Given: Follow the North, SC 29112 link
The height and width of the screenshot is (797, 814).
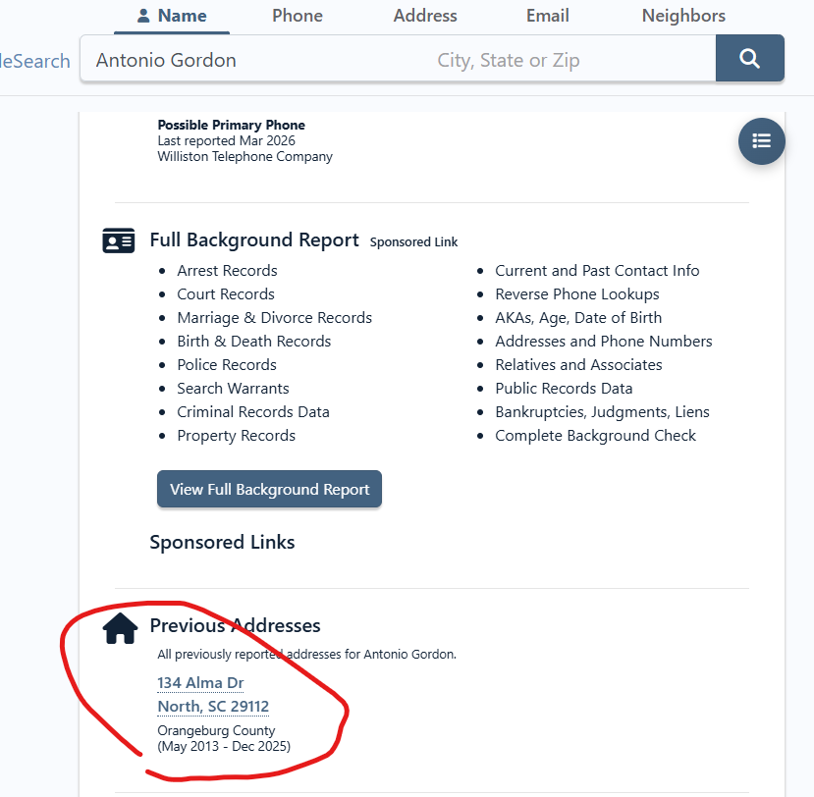Looking at the screenshot, I should coord(213,707).
